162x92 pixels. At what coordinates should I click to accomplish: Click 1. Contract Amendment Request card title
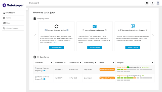coord(133,30)
